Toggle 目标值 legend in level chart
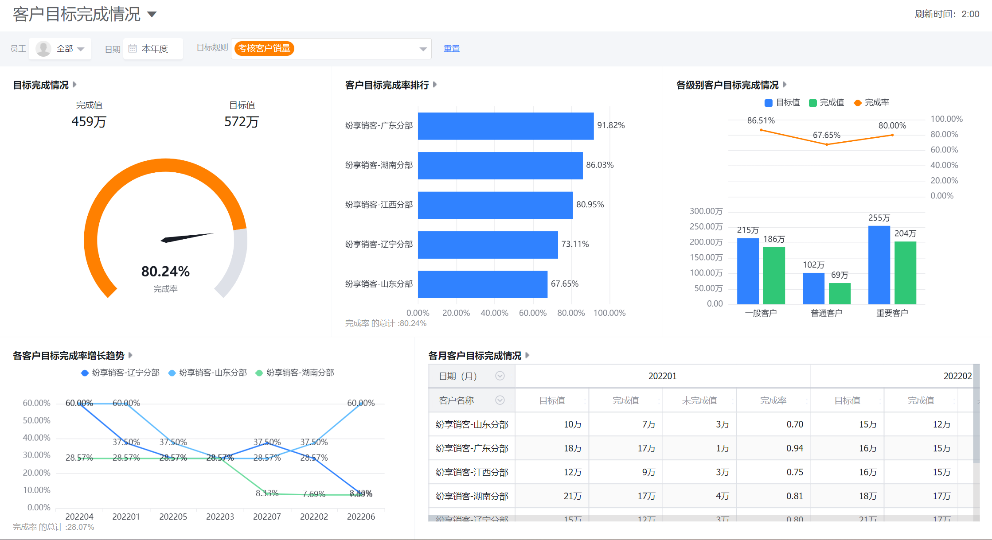Screen dimensions: 992x540 782,103
